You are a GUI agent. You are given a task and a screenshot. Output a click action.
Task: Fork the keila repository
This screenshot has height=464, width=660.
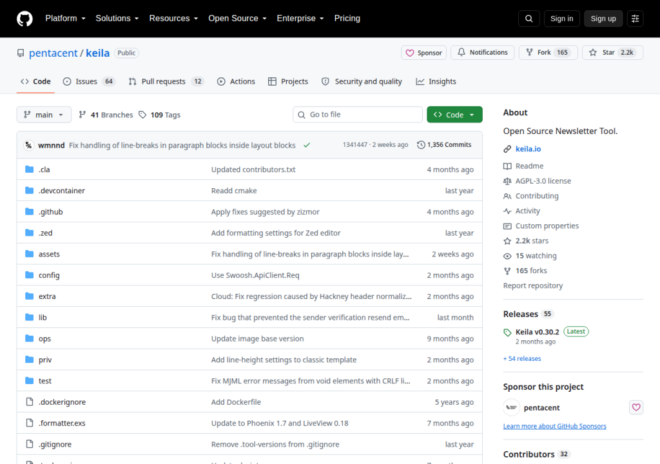pyautogui.click(x=548, y=52)
